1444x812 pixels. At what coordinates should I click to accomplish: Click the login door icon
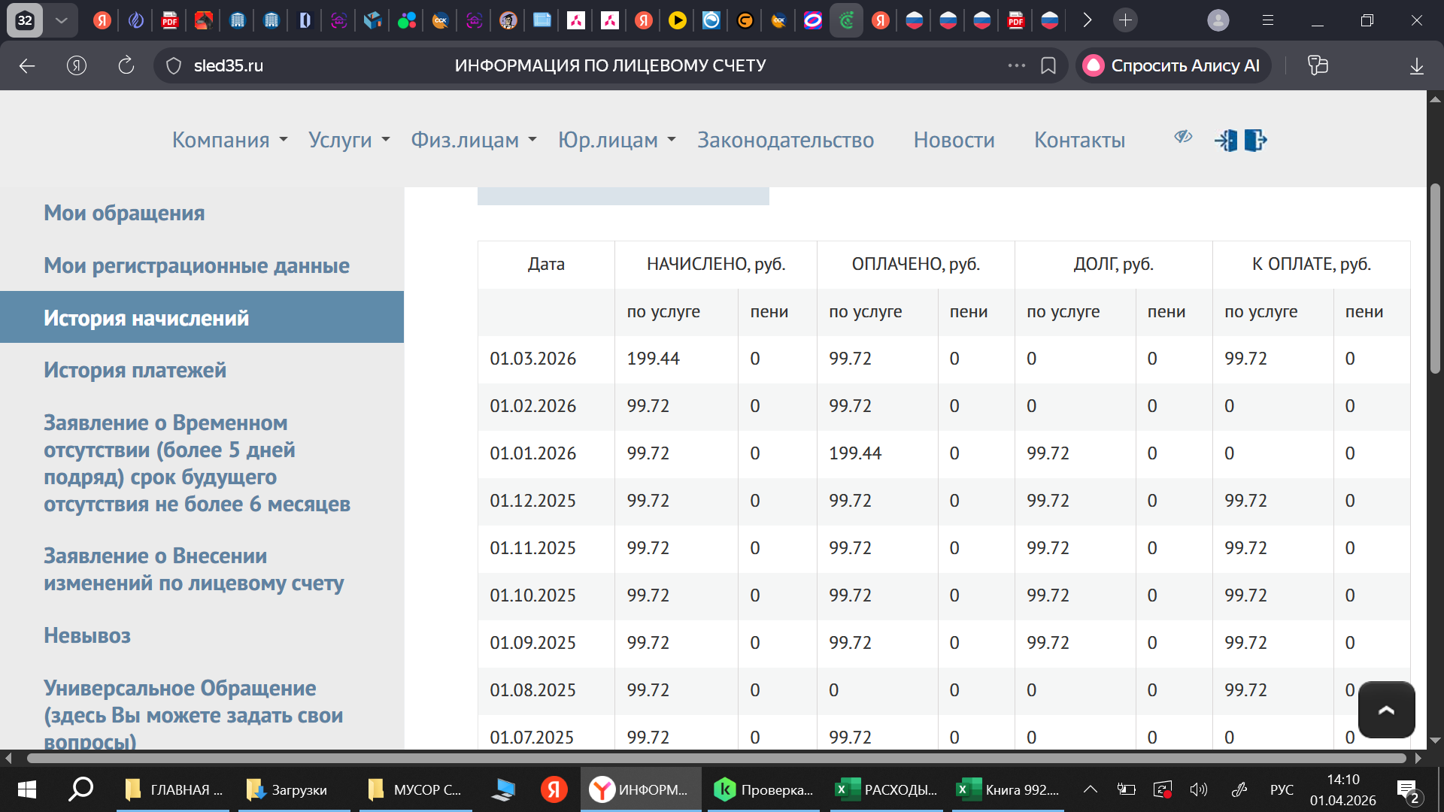pyautogui.click(x=1226, y=141)
